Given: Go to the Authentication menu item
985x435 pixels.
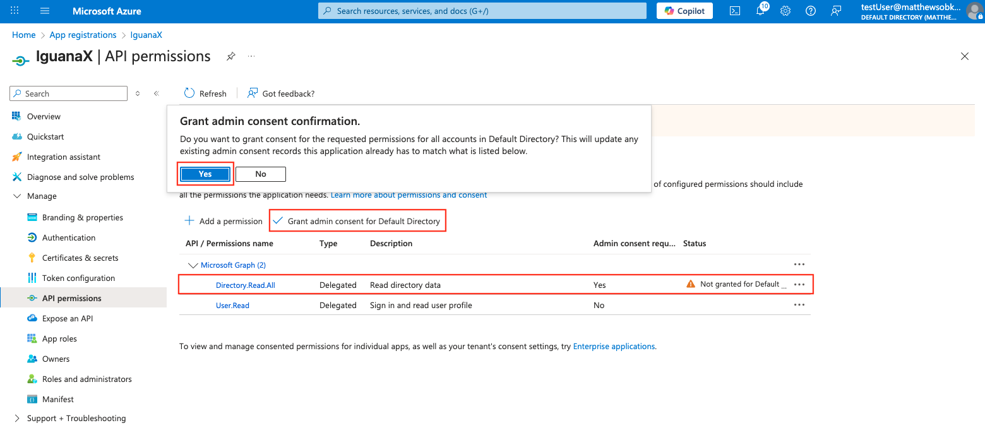Looking at the screenshot, I should tap(69, 237).
